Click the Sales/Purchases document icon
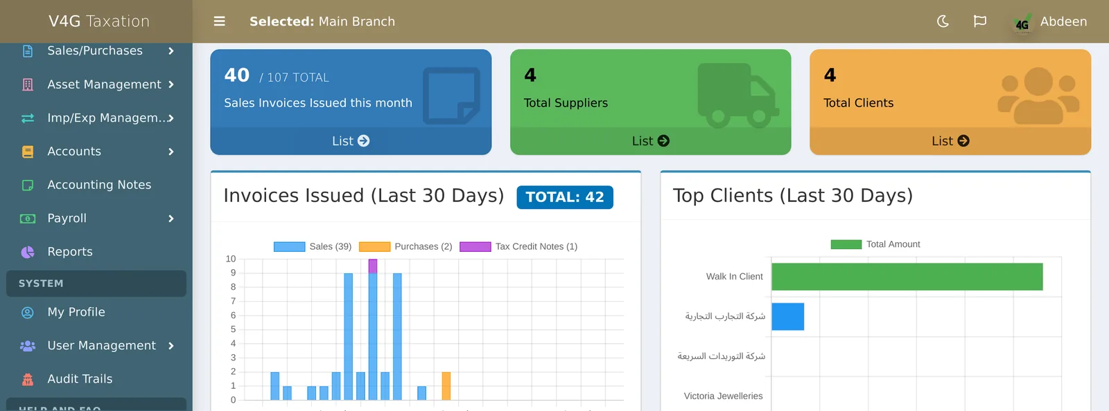This screenshot has width=1109, height=411. [28, 51]
